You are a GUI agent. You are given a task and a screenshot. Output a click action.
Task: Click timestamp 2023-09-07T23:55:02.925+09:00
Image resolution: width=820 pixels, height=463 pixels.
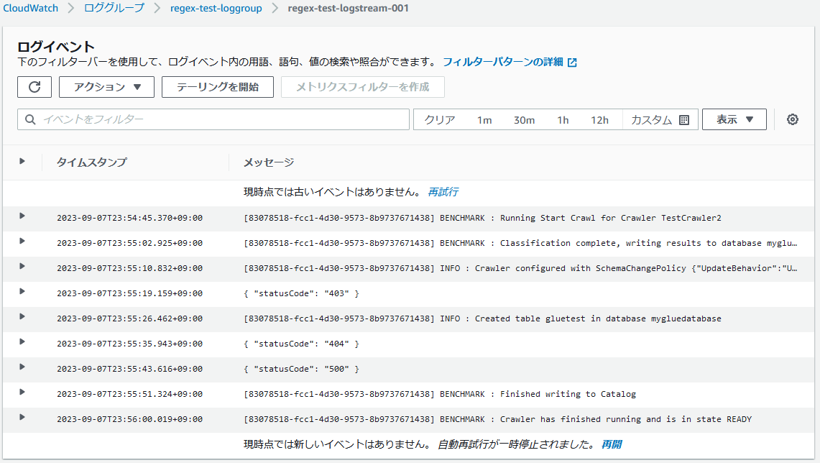point(129,243)
